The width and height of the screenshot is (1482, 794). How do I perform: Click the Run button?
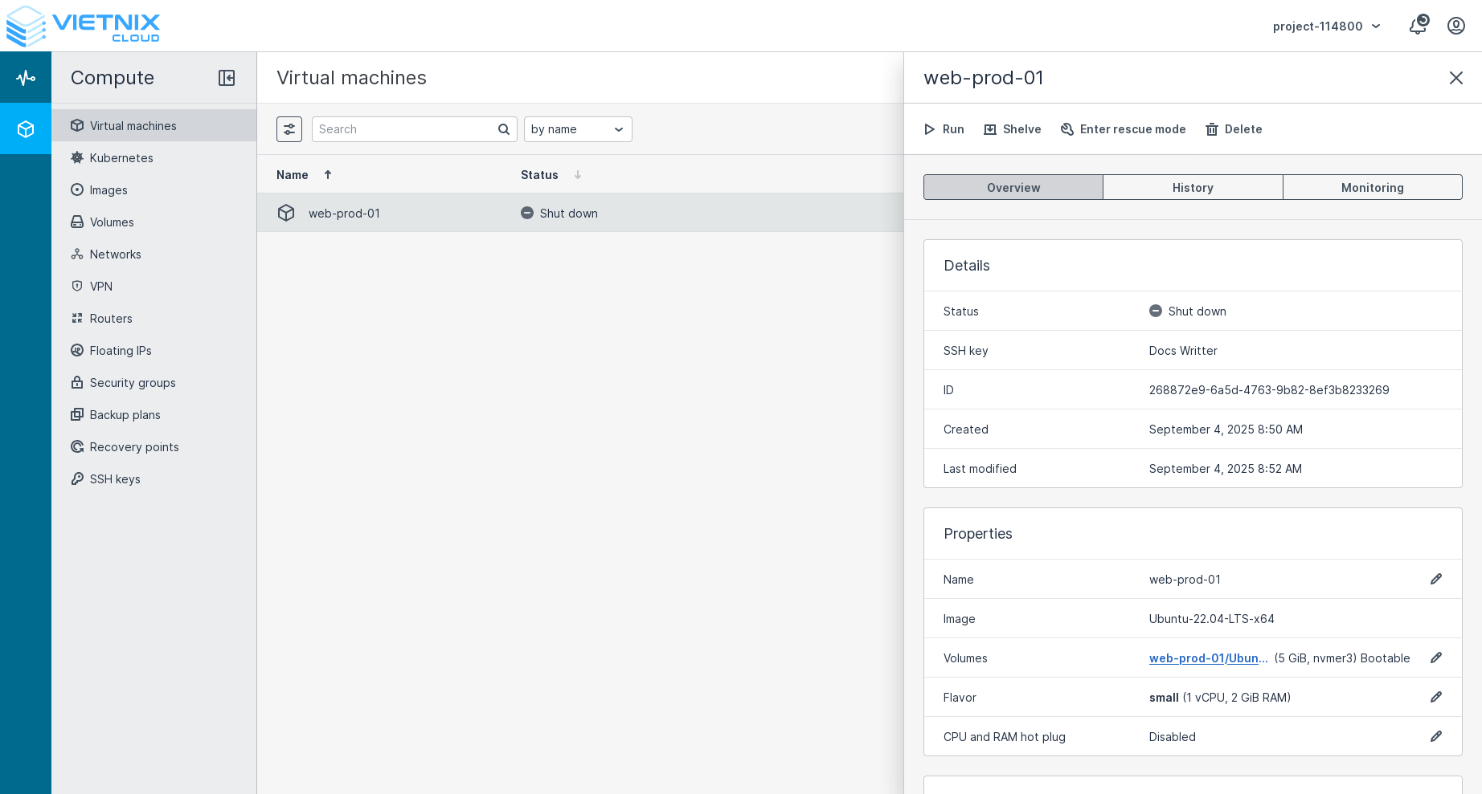click(x=944, y=129)
